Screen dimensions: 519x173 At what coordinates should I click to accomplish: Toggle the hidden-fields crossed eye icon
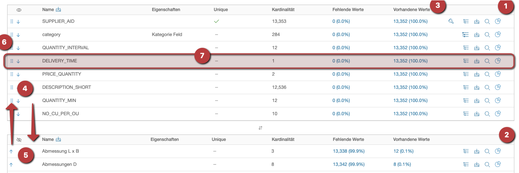[19, 140]
